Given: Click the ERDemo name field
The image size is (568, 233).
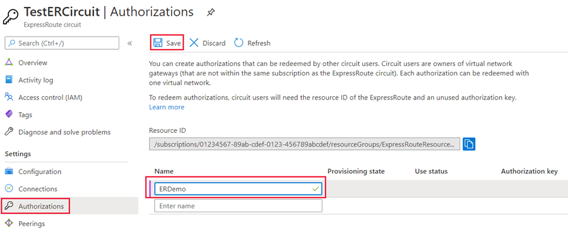Looking at the screenshot, I should 238,188.
